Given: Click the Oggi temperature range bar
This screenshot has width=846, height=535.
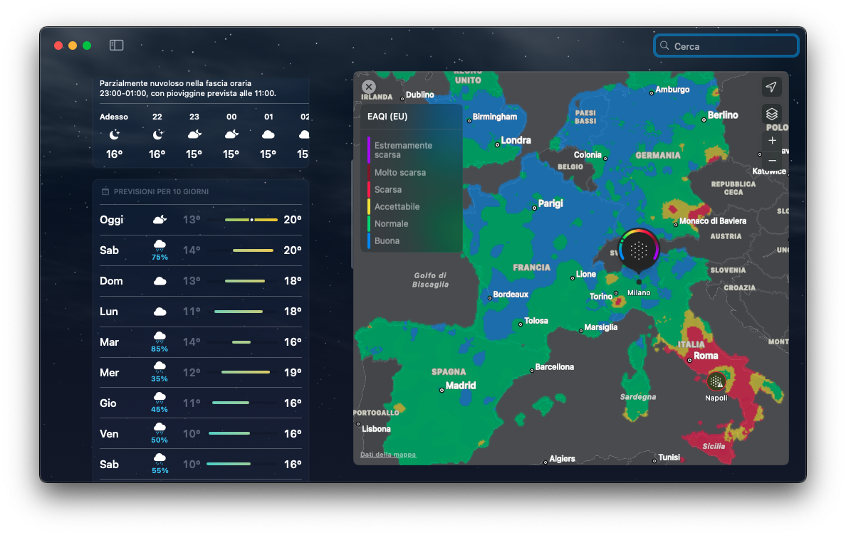Looking at the screenshot, I should coord(251,220).
